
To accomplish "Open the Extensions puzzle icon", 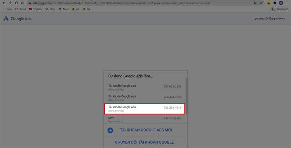I will 275,3.
